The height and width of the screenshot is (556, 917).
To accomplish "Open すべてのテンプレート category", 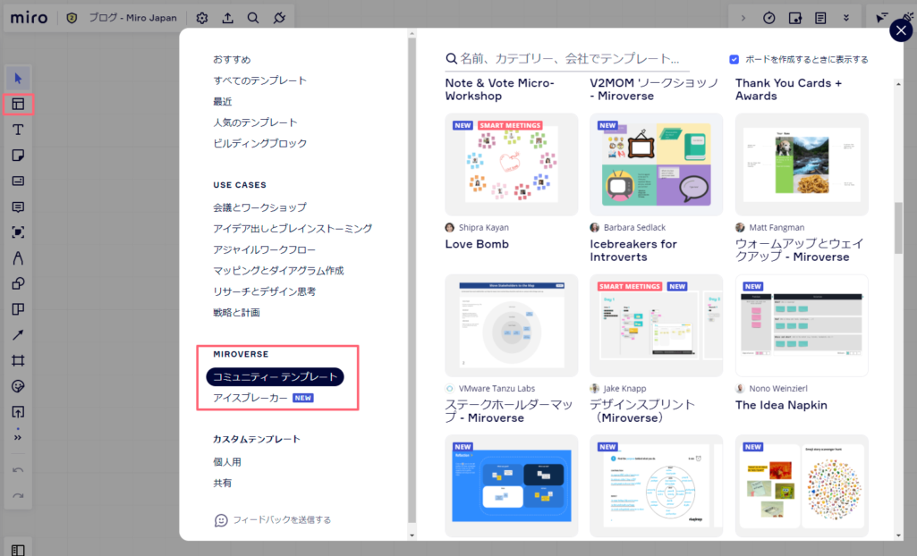I will point(259,80).
